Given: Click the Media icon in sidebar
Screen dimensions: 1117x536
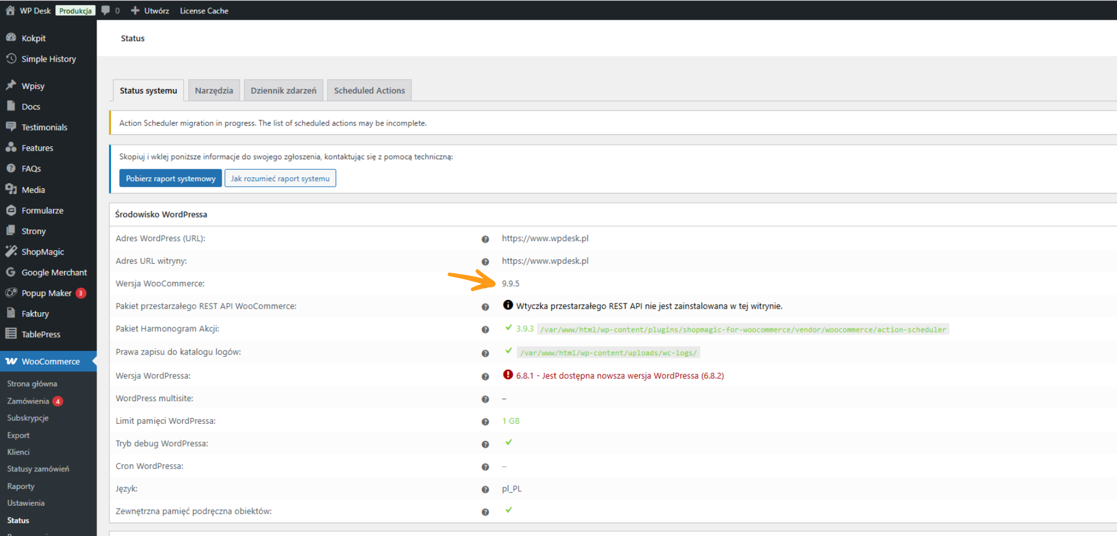Looking at the screenshot, I should (x=11, y=190).
